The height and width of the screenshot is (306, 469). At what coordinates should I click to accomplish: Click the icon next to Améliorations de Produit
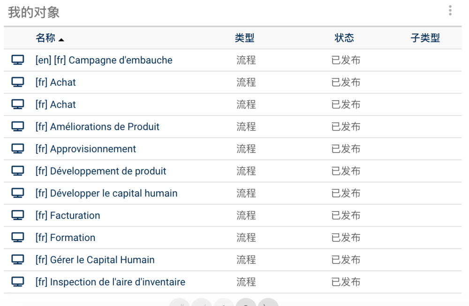coord(18,127)
